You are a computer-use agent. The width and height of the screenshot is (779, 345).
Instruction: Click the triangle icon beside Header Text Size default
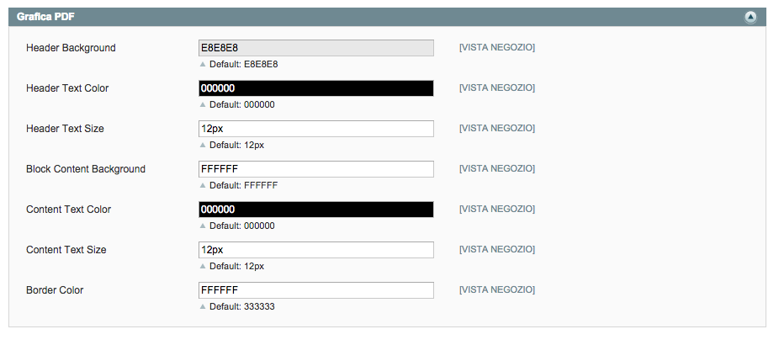click(x=202, y=146)
